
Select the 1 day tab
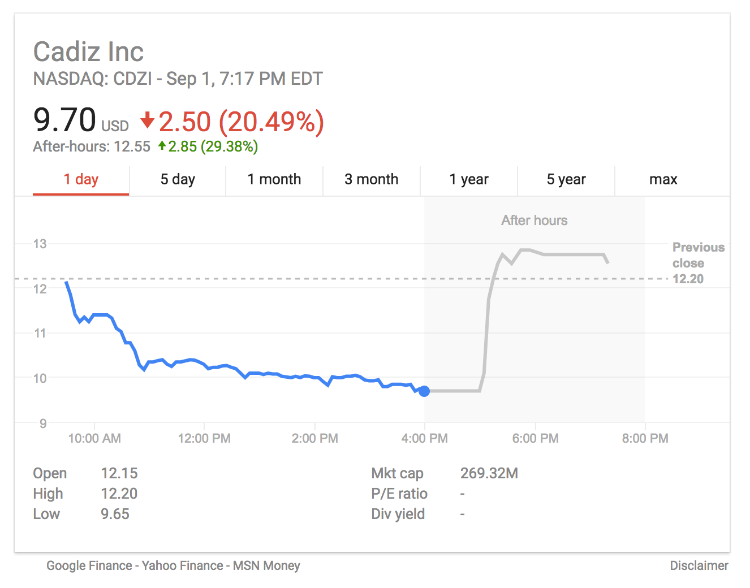[81, 180]
